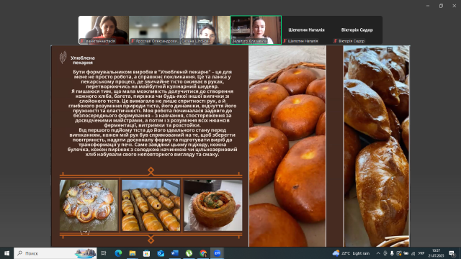Open the uTorrent taskbar icon
The image size is (461, 259).
click(189, 253)
